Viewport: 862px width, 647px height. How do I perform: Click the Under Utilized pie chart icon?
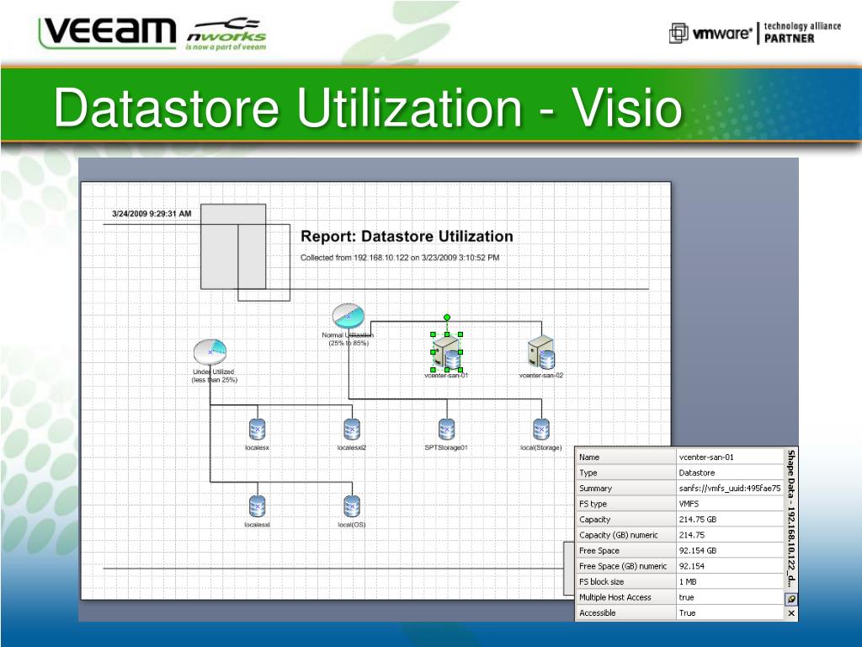point(210,352)
